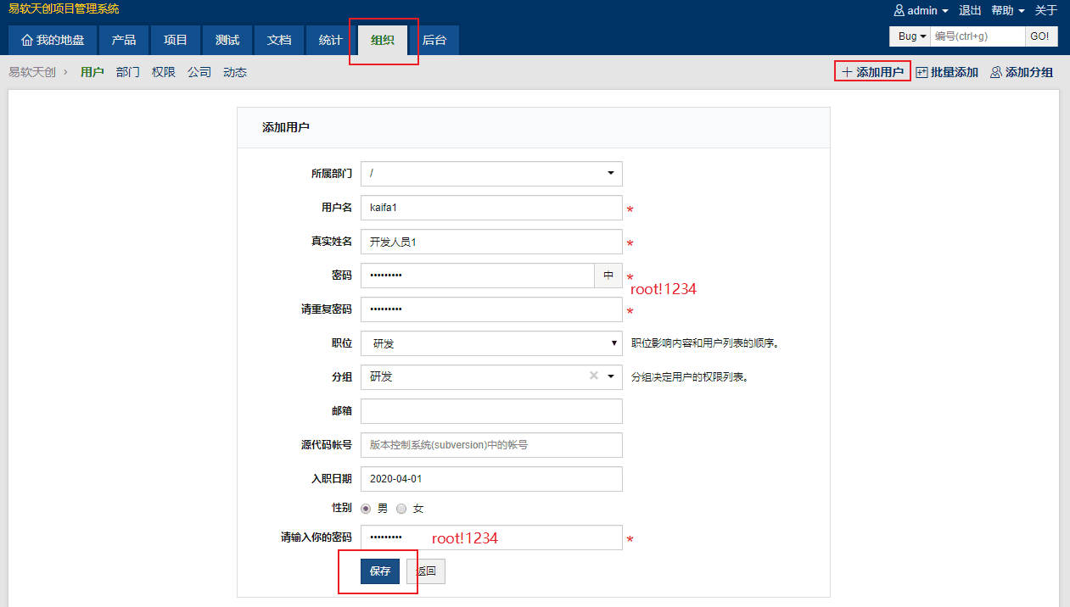Clear the 研发 group selection with X
Image resolution: width=1070 pixels, height=607 pixels.
[594, 376]
